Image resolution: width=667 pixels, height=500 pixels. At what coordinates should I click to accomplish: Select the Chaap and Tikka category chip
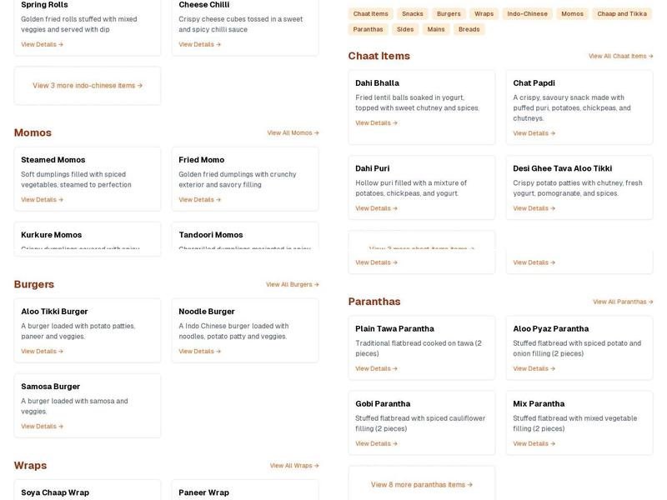click(621, 14)
